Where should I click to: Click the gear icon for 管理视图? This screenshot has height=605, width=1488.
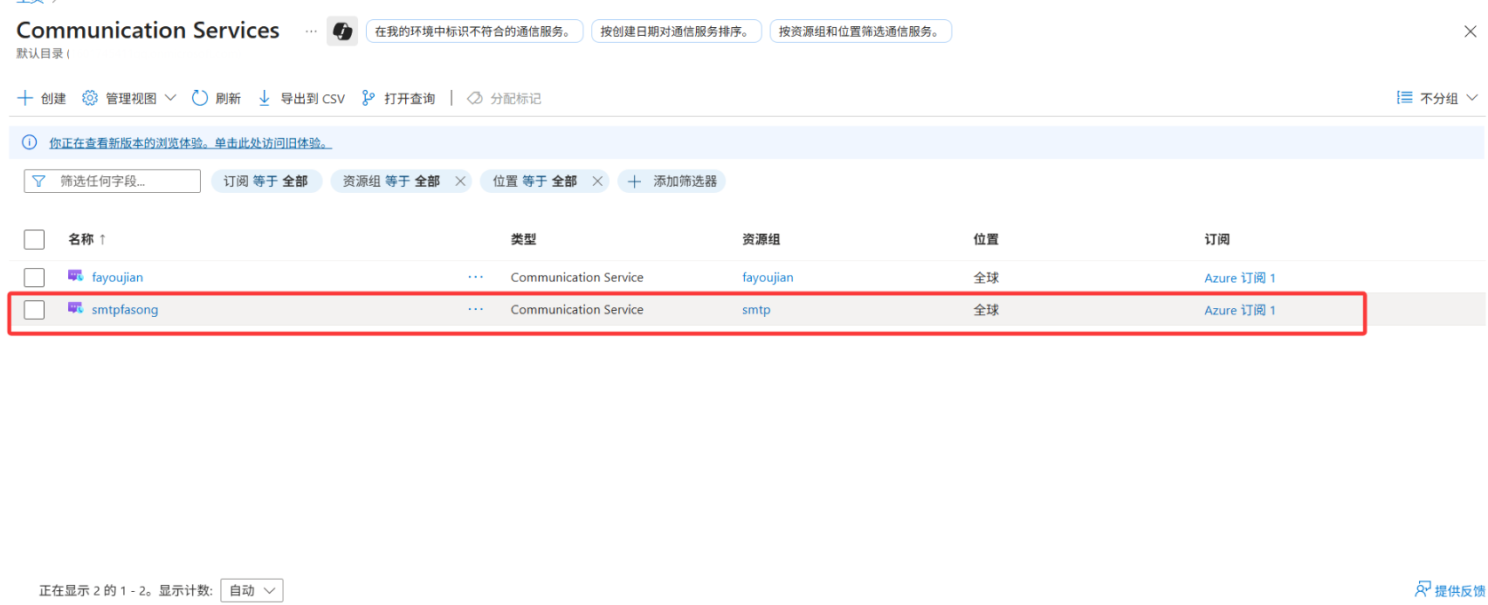pyautogui.click(x=90, y=98)
